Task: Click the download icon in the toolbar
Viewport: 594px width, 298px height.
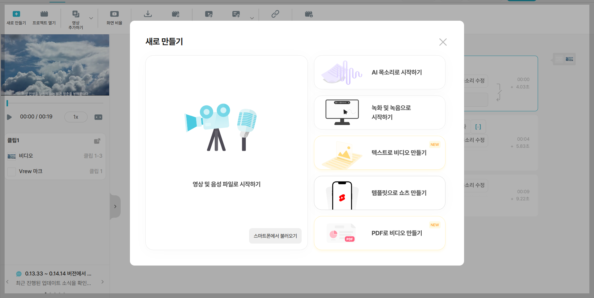Action: tap(148, 14)
